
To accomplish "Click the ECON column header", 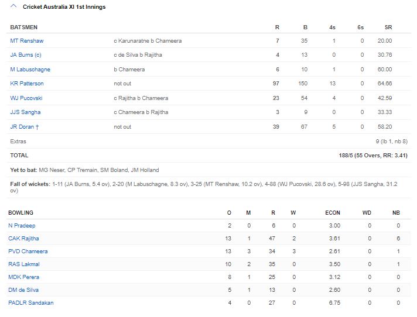I will (x=333, y=213).
